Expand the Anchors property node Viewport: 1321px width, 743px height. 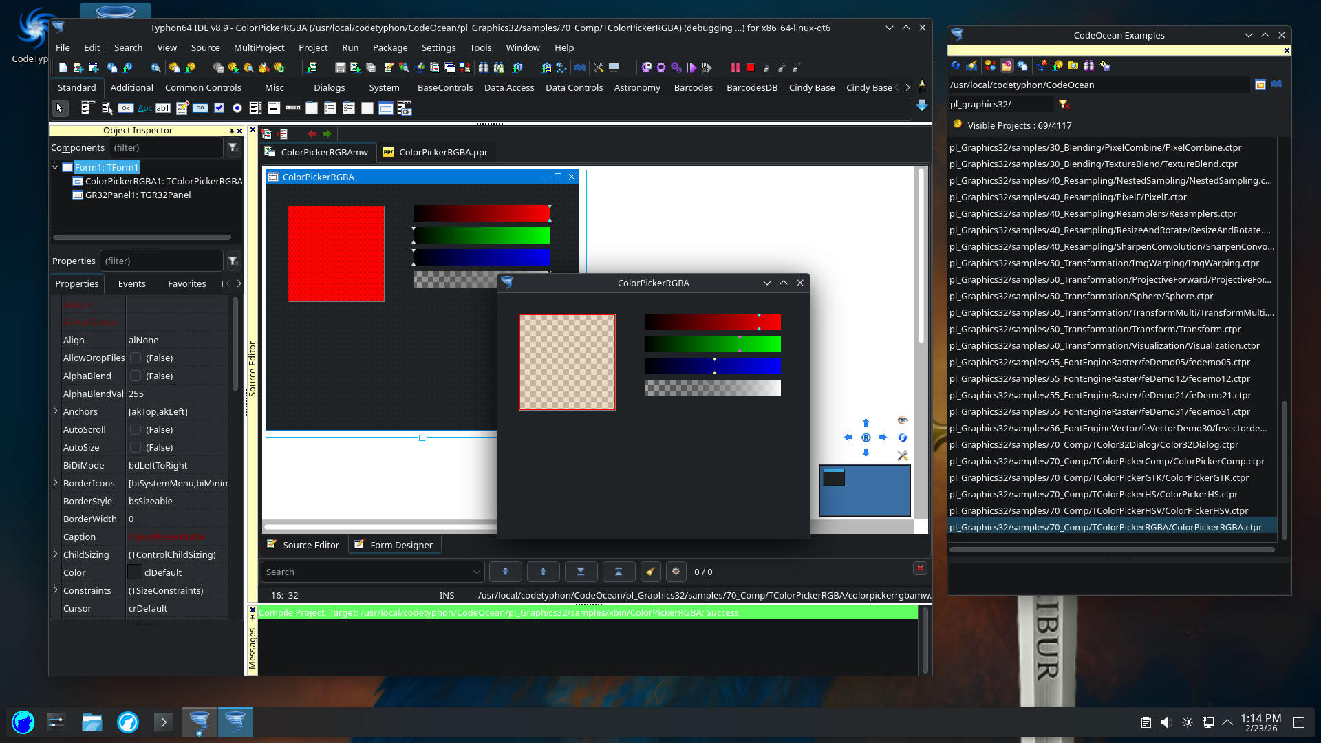point(56,411)
